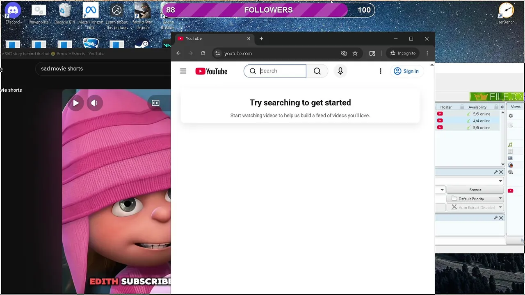Go back using Chrome's back arrow
The width and height of the screenshot is (525, 295).
pyautogui.click(x=178, y=53)
